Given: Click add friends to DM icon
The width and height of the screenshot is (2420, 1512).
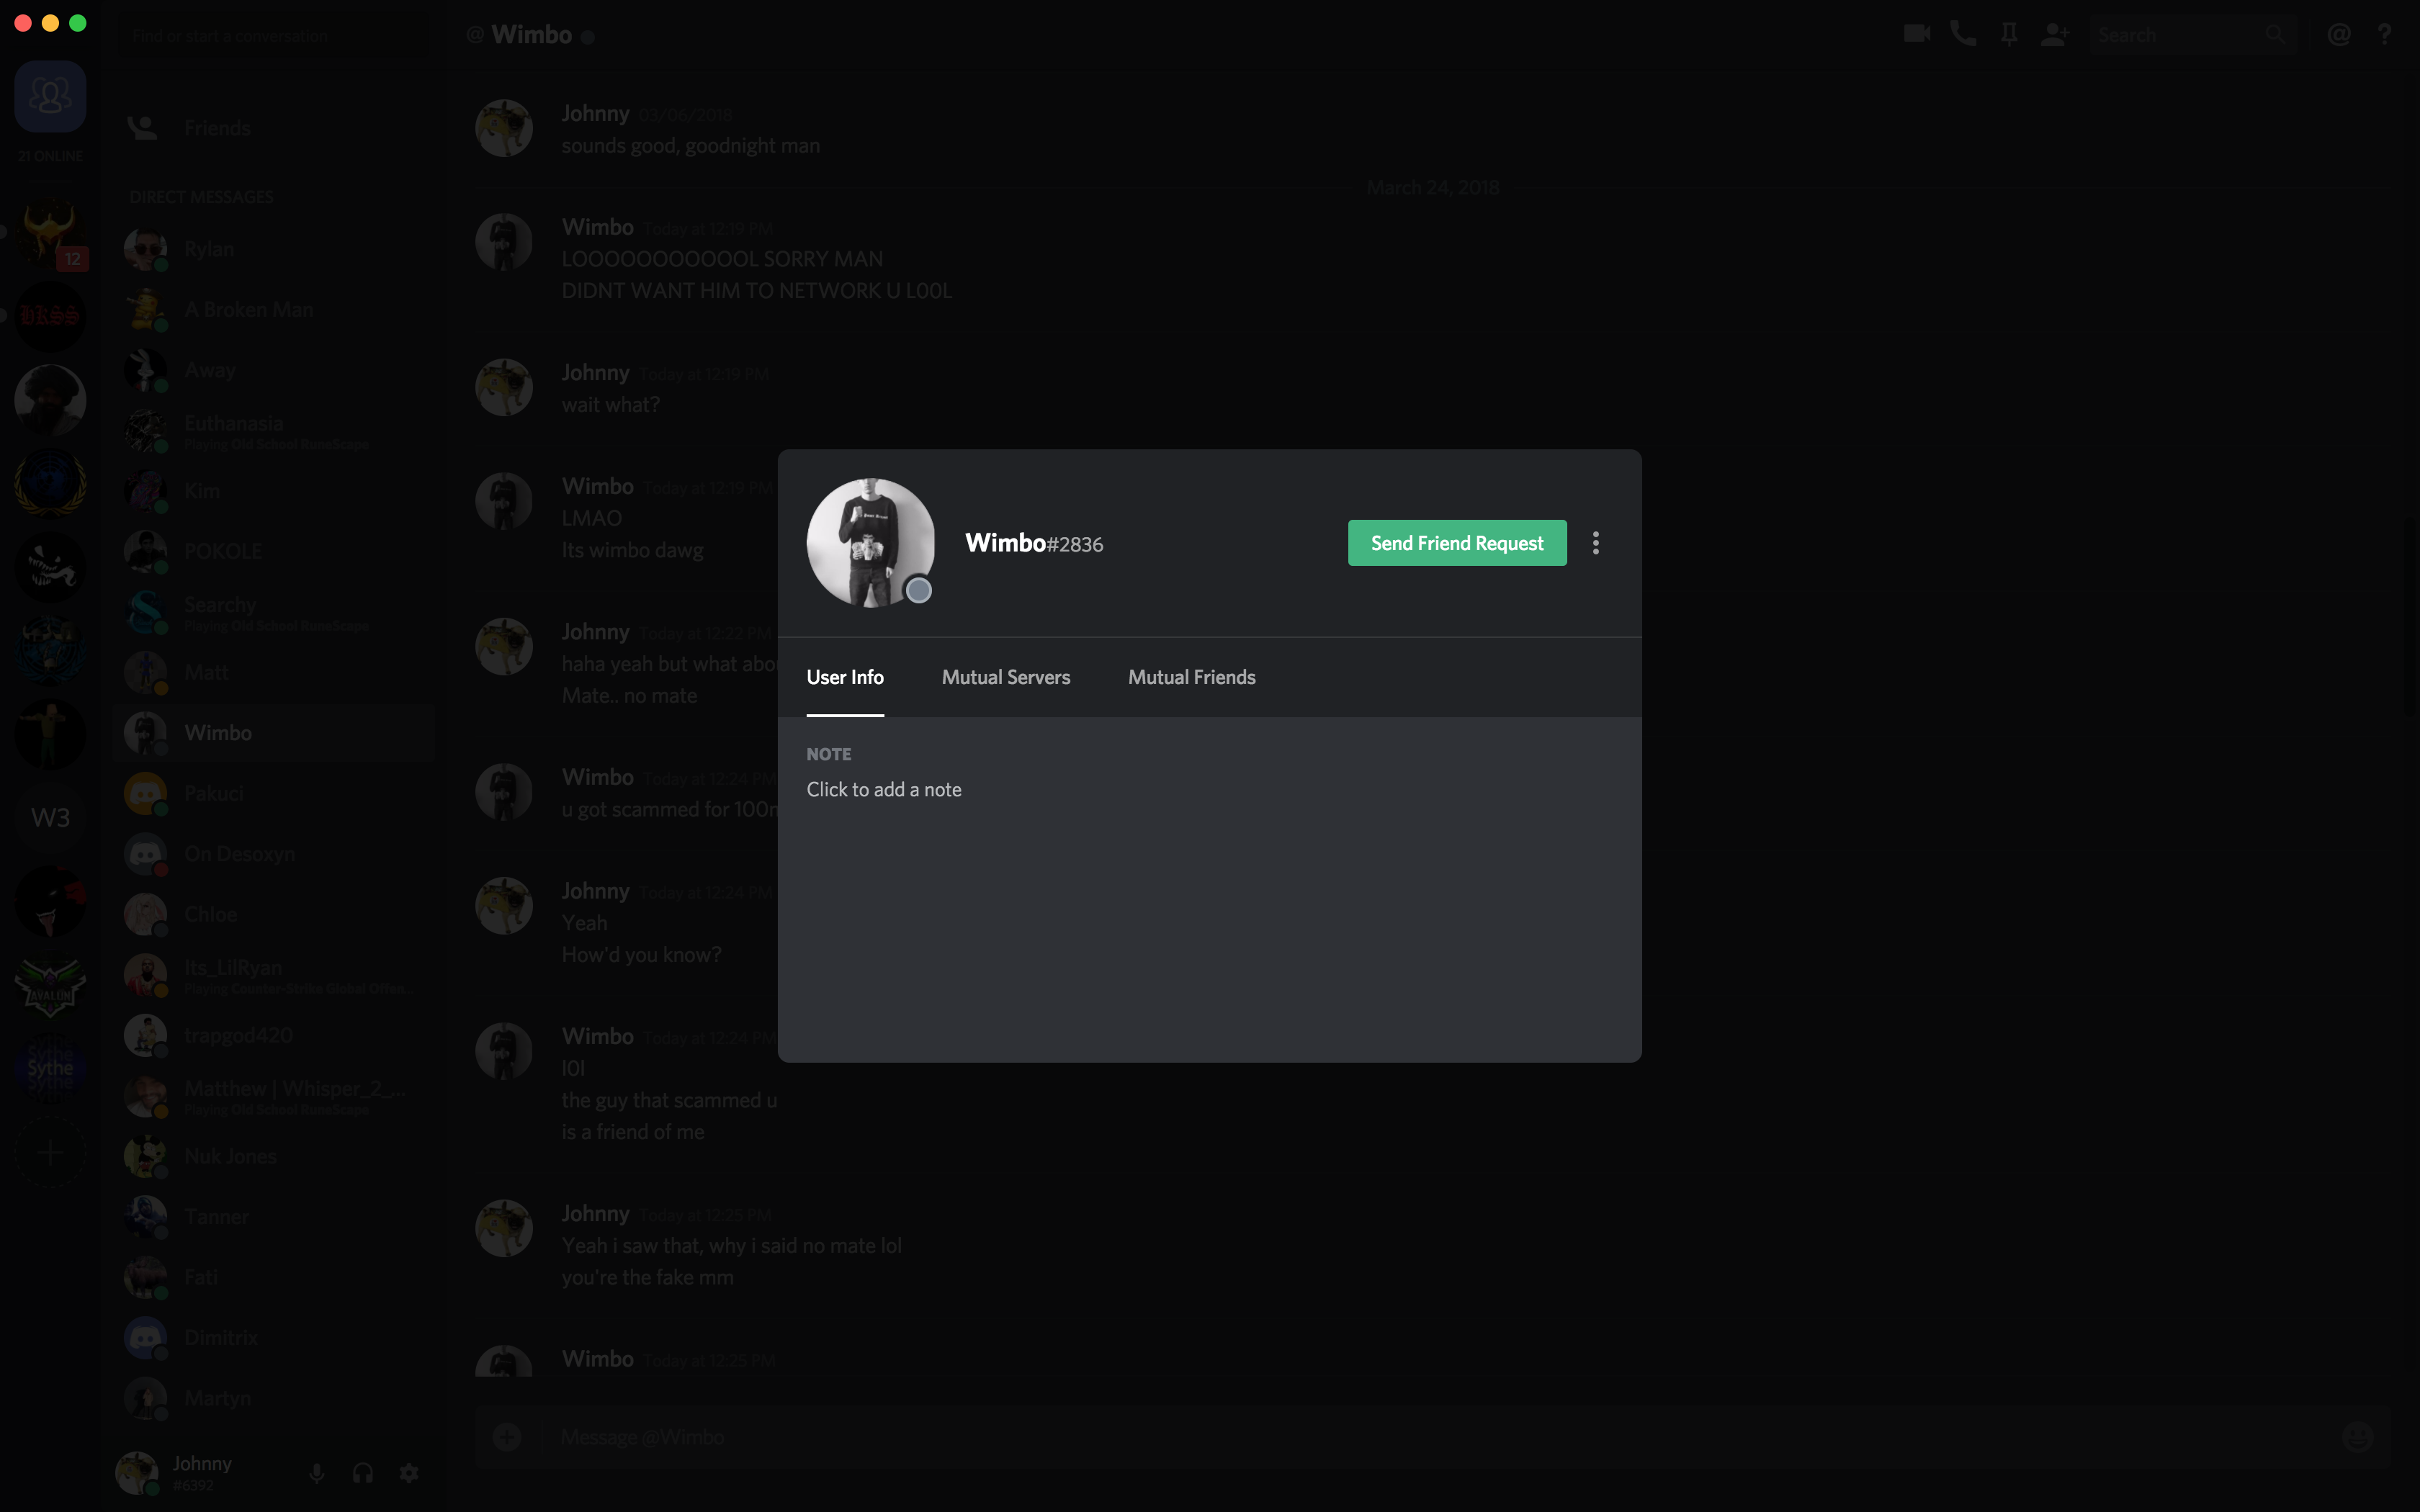Looking at the screenshot, I should click(x=2054, y=34).
